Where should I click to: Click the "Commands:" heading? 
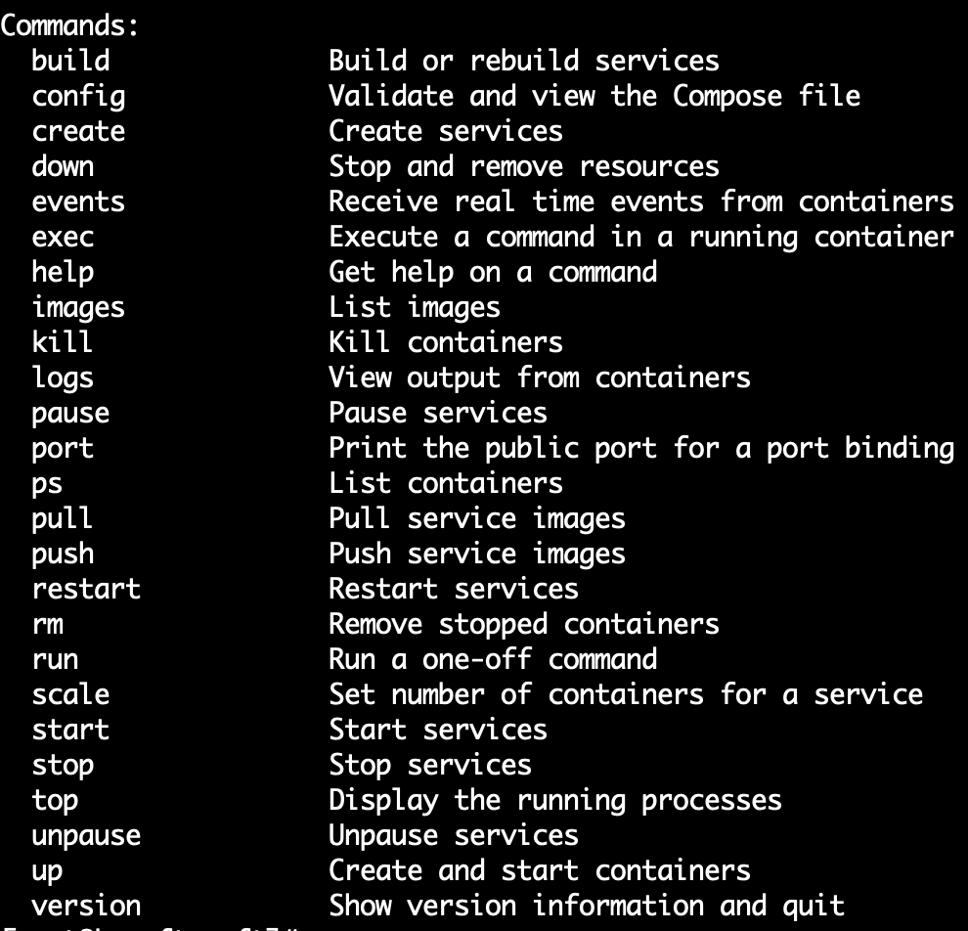click(x=70, y=25)
